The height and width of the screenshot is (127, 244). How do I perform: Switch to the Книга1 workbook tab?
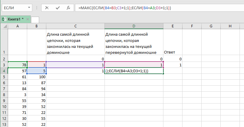click(15, 19)
